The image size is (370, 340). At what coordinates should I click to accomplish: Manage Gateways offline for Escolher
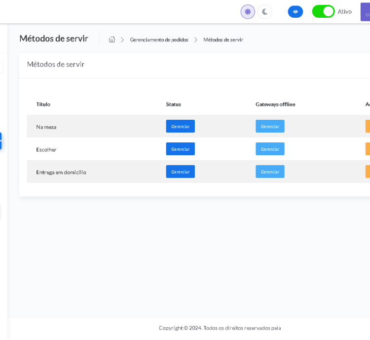(270, 149)
